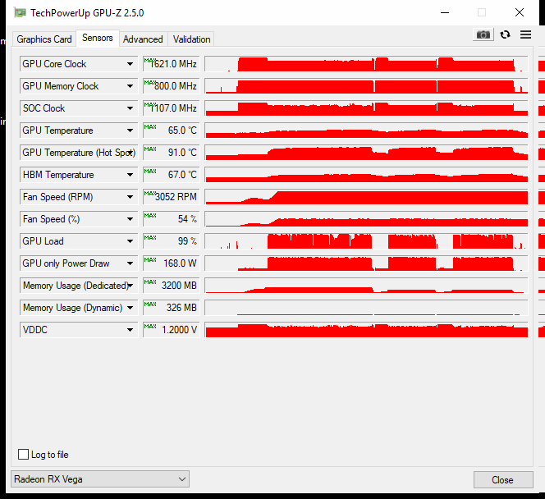Click the 99 % GPU load value
Viewport: 545px width, 499px height.
pyautogui.click(x=172, y=241)
